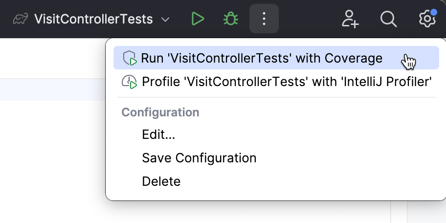Profile 'VisitControllerTests' with 'IntelliJ Profiler'
The height and width of the screenshot is (223, 446).
pyautogui.click(x=287, y=82)
